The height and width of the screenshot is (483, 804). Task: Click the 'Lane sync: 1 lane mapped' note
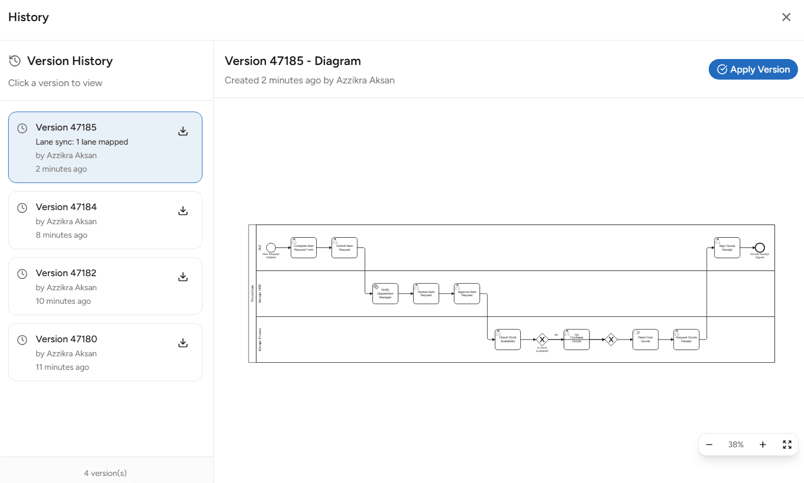(82, 142)
